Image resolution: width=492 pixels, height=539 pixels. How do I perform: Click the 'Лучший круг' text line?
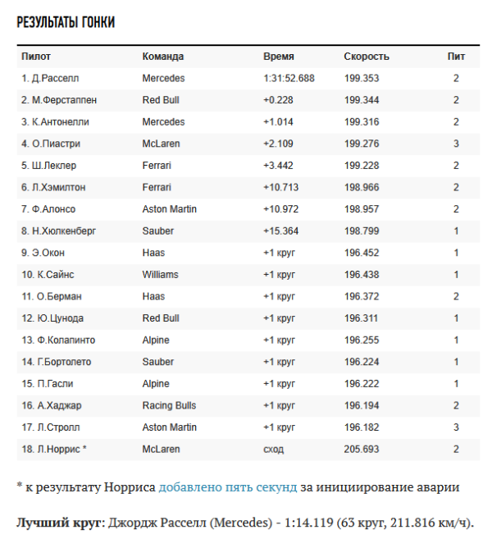pos(244,523)
